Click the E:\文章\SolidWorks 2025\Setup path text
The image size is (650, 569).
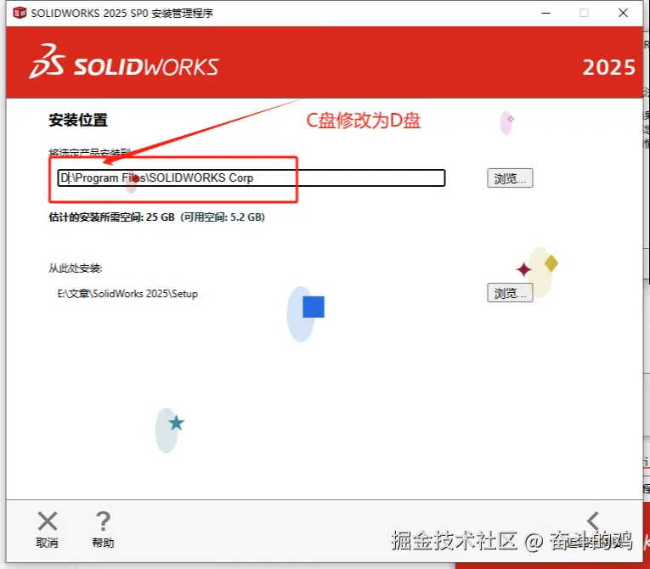[x=127, y=294]
